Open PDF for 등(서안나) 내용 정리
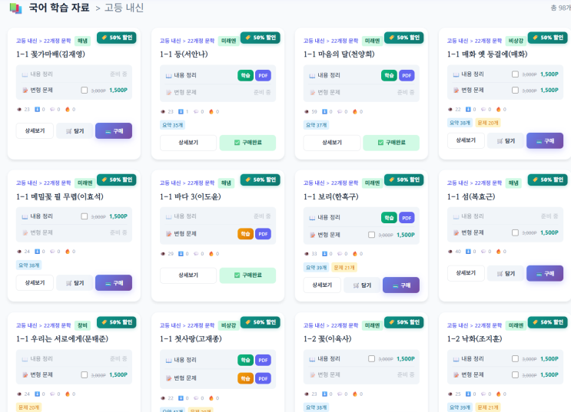571x412 pixels. click(x=263, y=75)
